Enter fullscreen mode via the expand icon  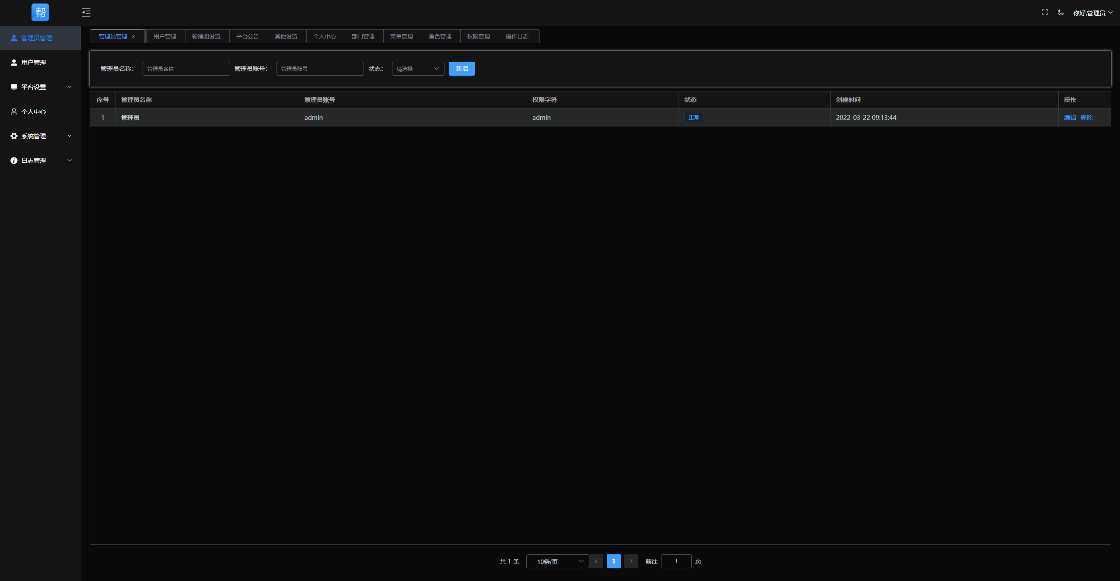pyautogui.click(x=1045, y=12)
